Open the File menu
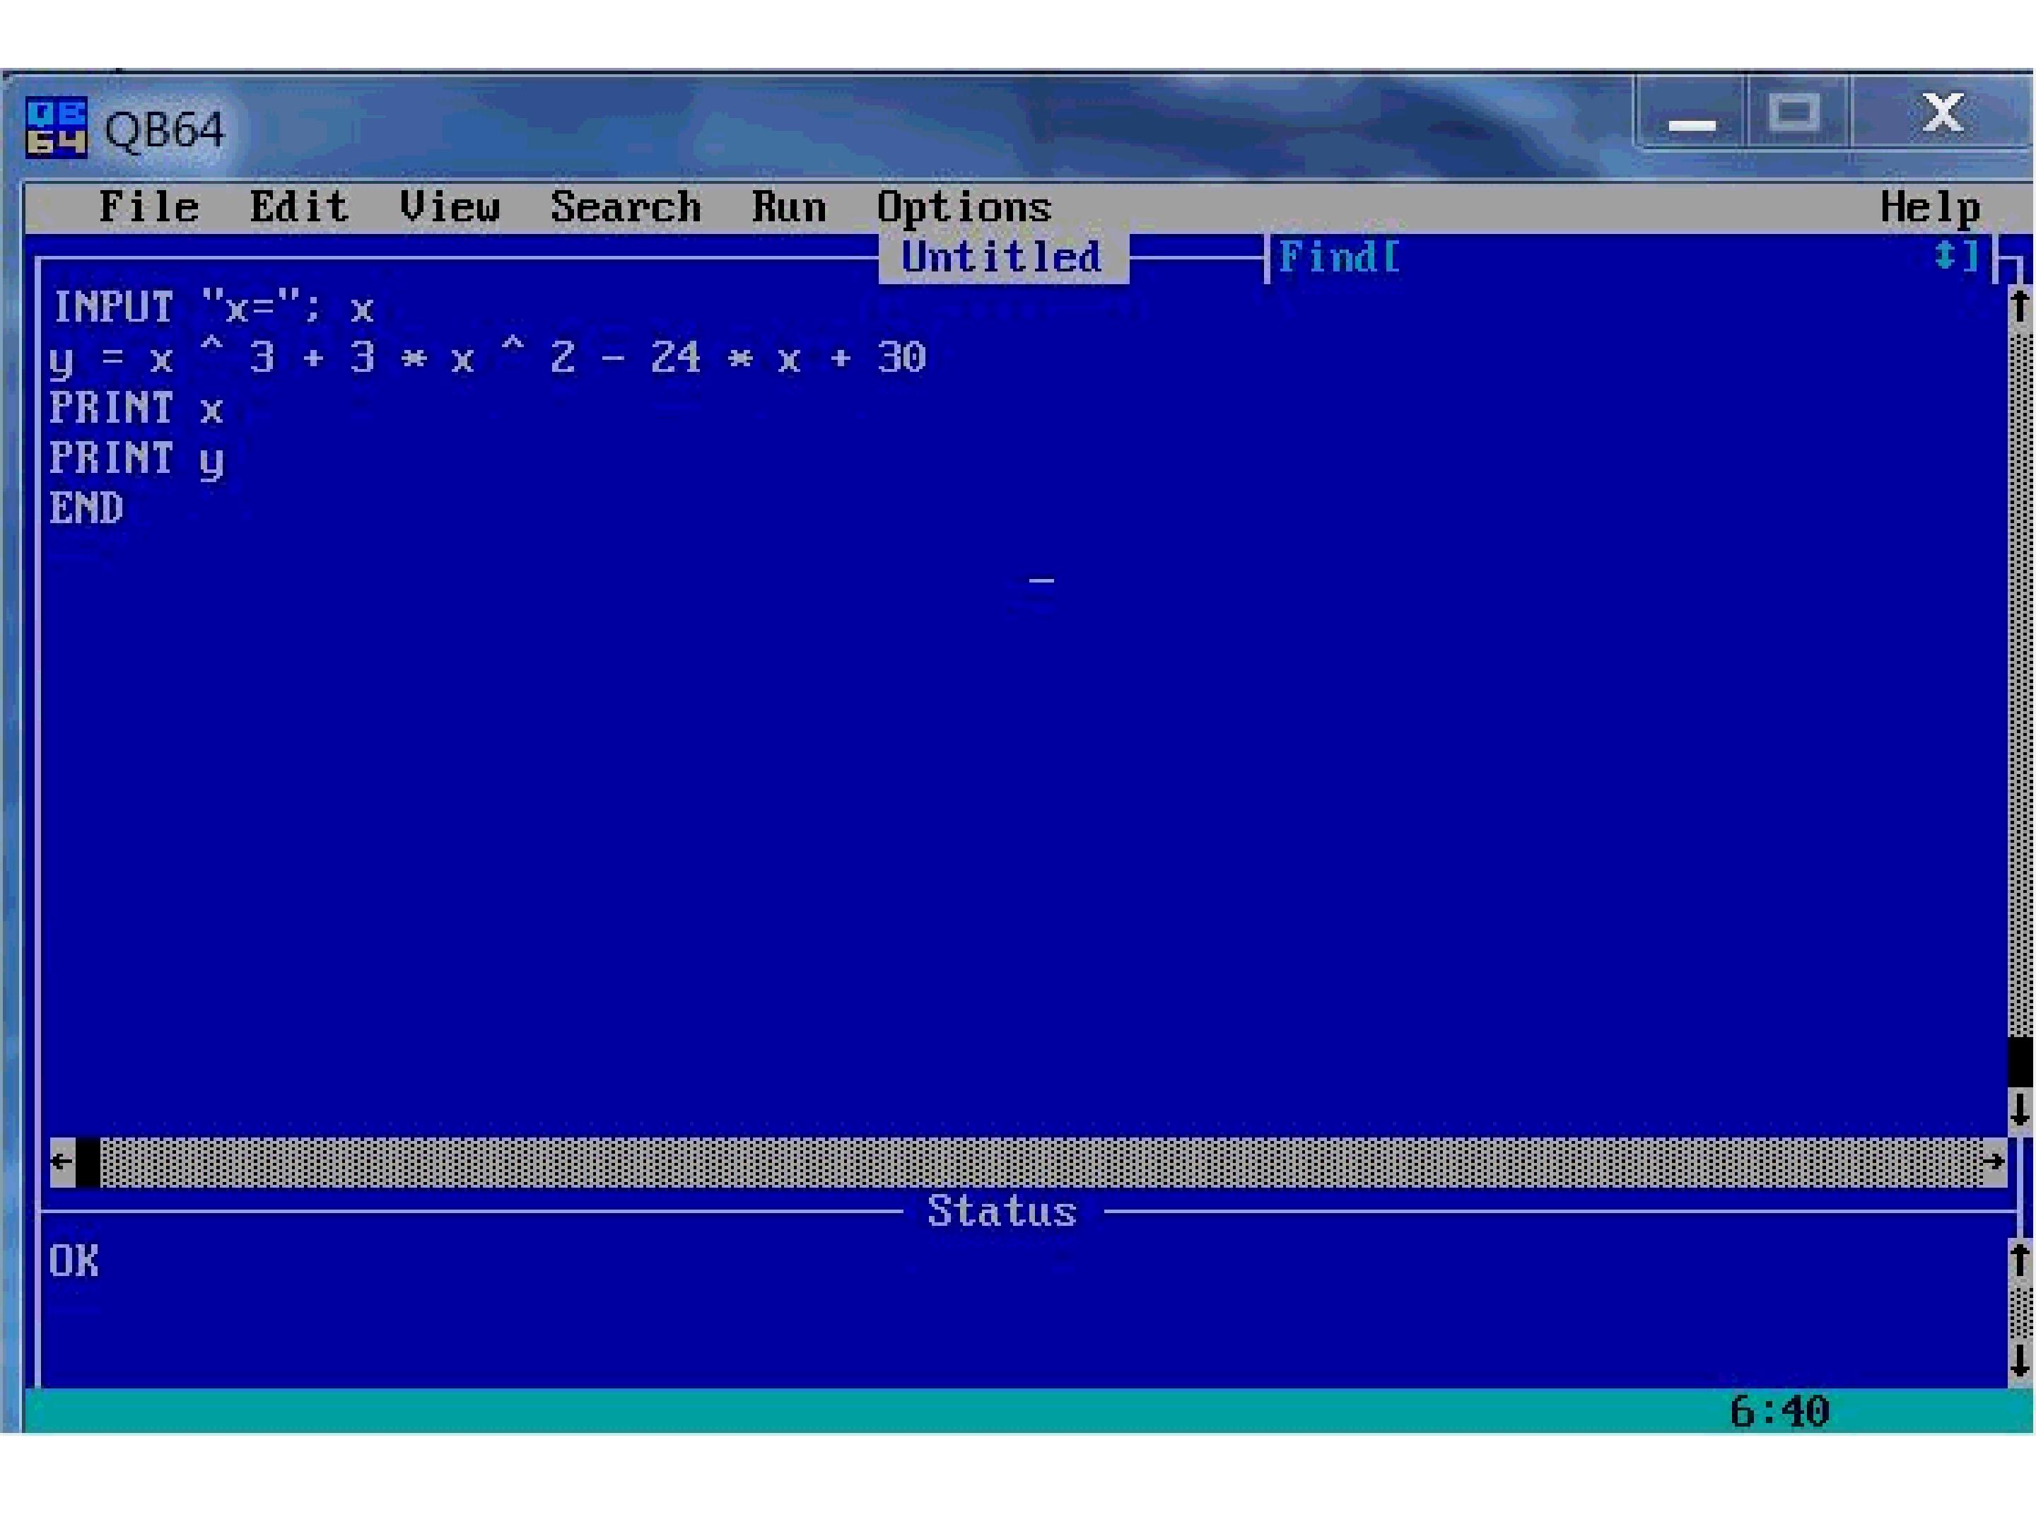The width and height of the screenshot is (2036, 1527). pyautogui.click(x=148, y=206)
